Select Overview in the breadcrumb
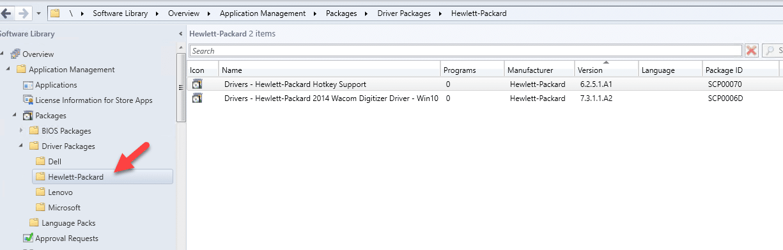The height and width of the screenshot is (250, 783). [x=183, y=13]
